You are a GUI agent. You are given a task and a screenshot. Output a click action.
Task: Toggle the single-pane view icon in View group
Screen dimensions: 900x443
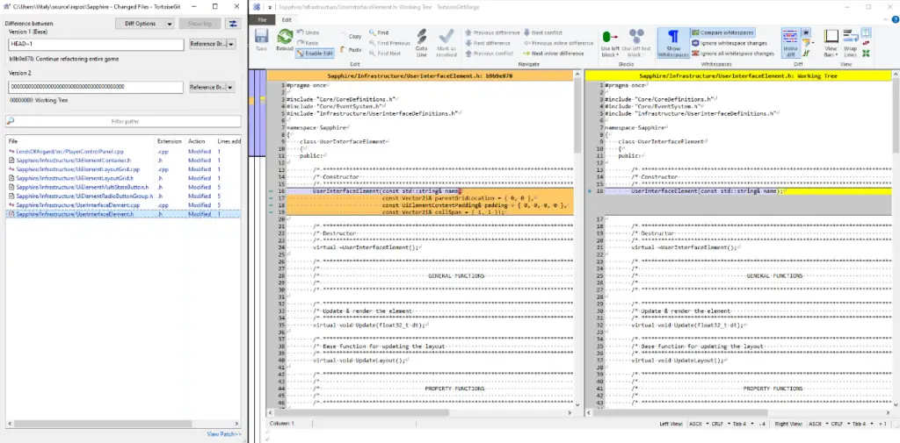click(866, 32)
